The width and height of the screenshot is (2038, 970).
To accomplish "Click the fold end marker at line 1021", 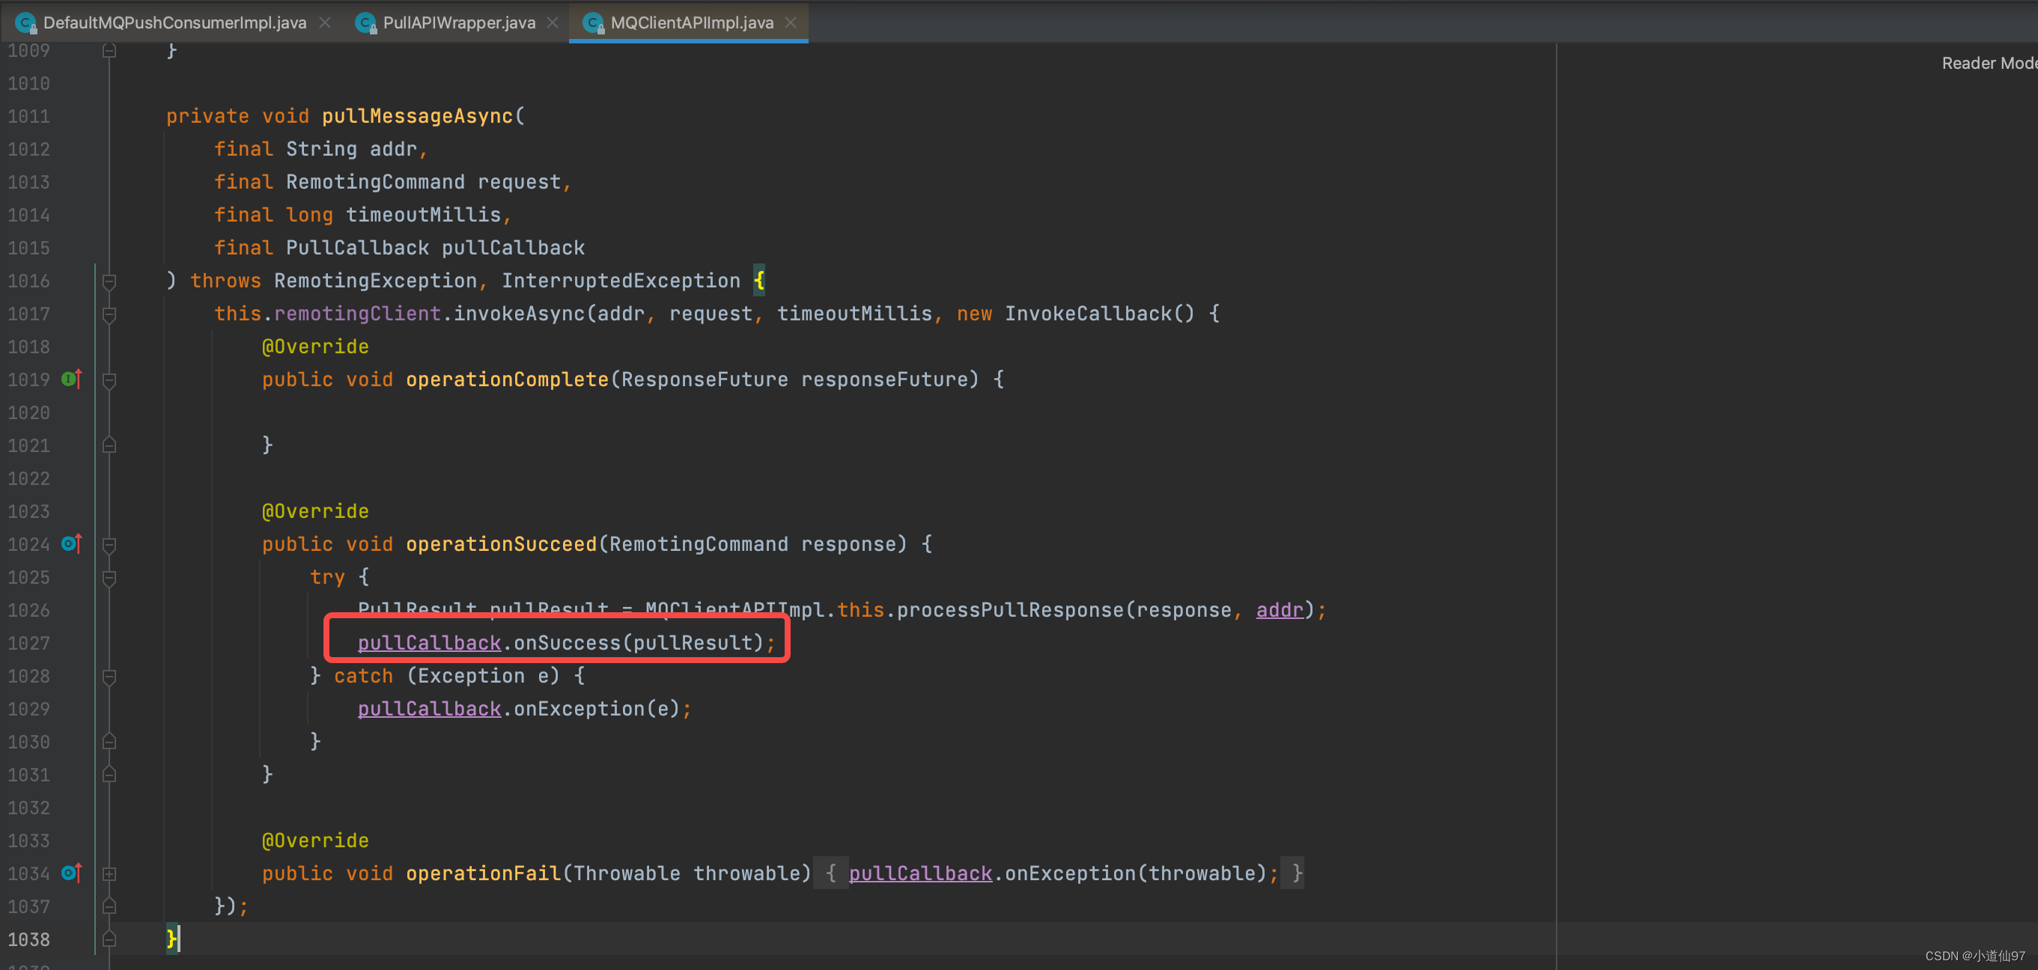I will [109, 445].
